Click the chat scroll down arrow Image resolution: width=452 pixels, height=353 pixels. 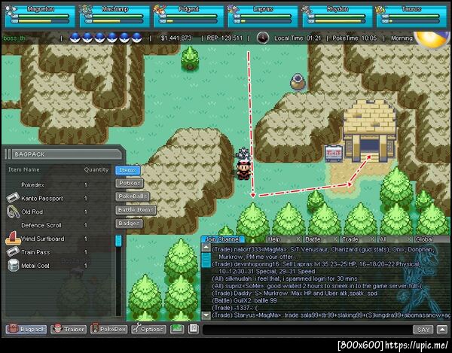coord(206,315)
